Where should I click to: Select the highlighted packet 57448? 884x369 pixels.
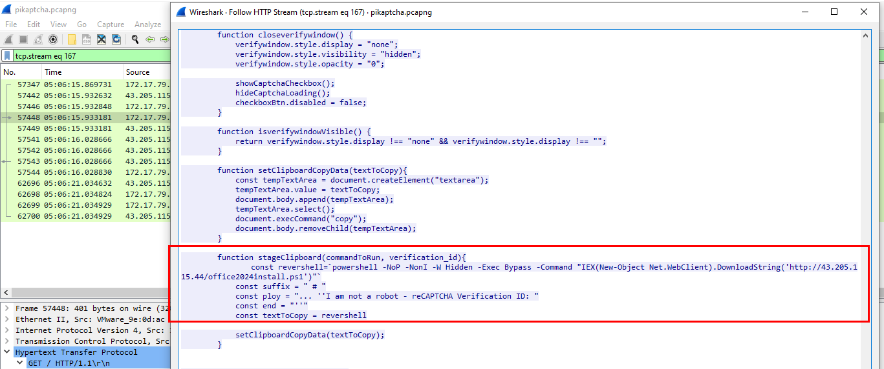coord(85,117)
